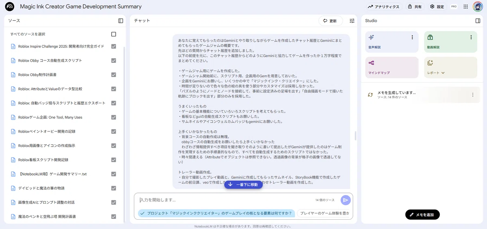
Task: Click the send arrow button
Action: point(345,200)
